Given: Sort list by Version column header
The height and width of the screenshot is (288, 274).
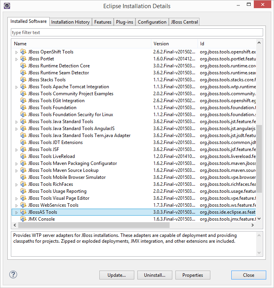Looking at the screenshot, I should tap(174, 44).
